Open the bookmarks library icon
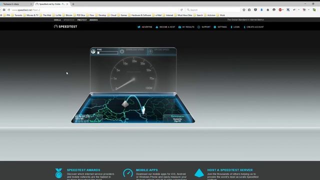 (249, 10)
